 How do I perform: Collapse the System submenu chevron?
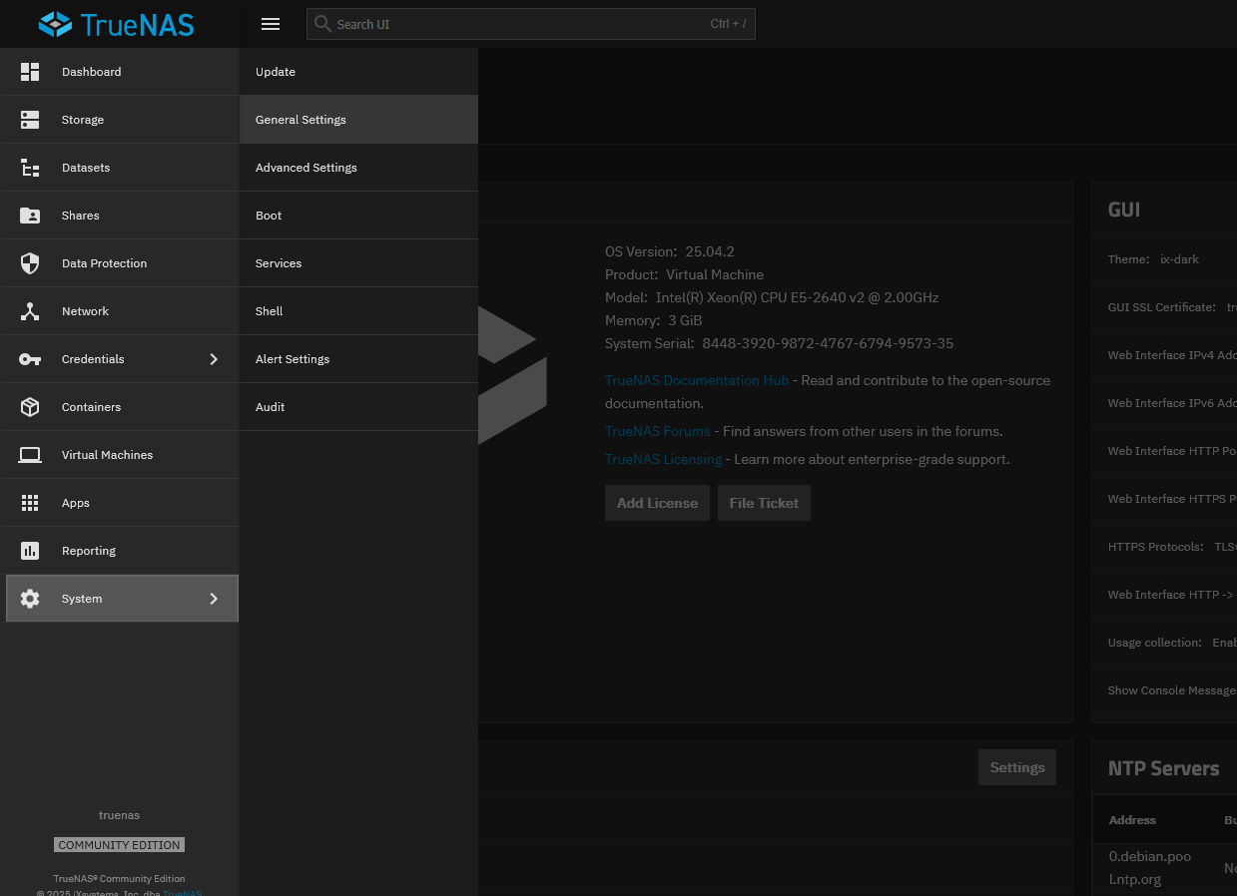tap(213, 599)
